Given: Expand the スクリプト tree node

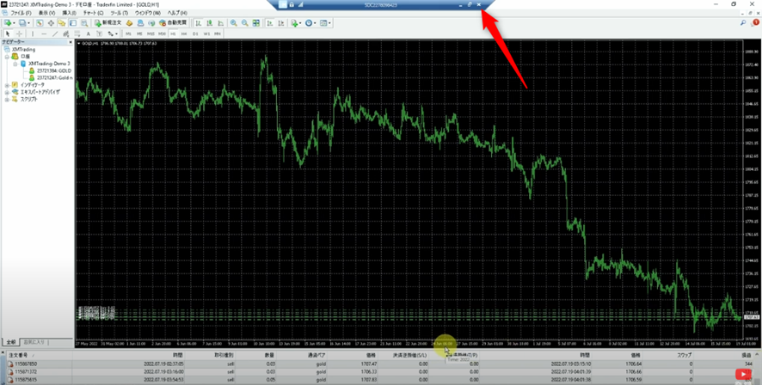Looking at the screenshot, I should click(7, 99).
